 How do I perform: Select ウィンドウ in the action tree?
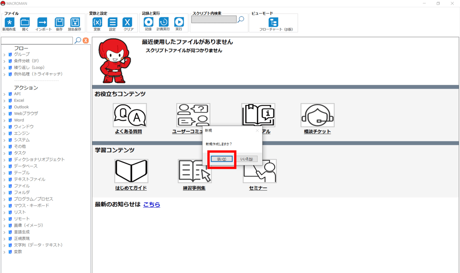tap(24, 127)
